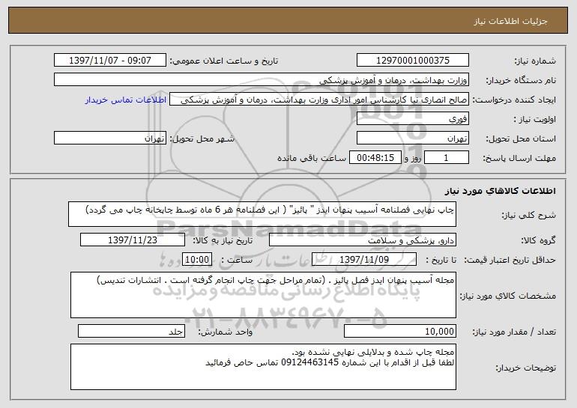This screenshot has height=408, width=577.
Task: Click the delivery city field next to شهر محل تحویل
Action: tap(110, 138)
